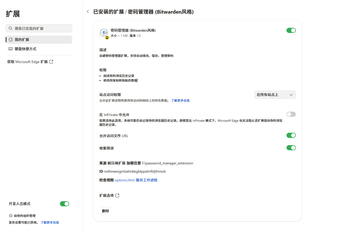Enable the 在 InPrivate 中允许 switch
This screenshot has height=230, width=349.
291,114
